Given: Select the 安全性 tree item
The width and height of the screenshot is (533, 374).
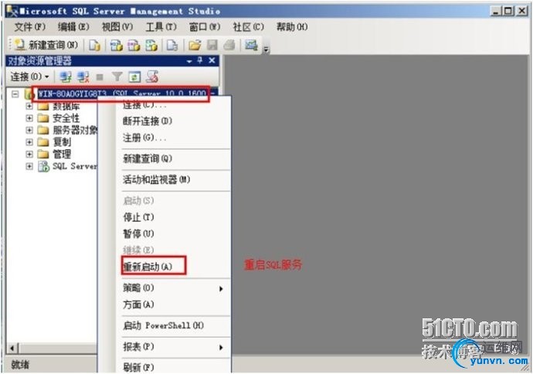Looking at the screenshot, I should click(x=66, y=118).
